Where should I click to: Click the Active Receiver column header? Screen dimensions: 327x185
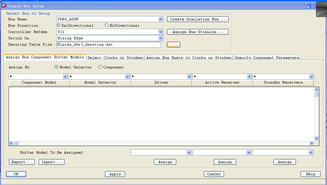[222, 83]
